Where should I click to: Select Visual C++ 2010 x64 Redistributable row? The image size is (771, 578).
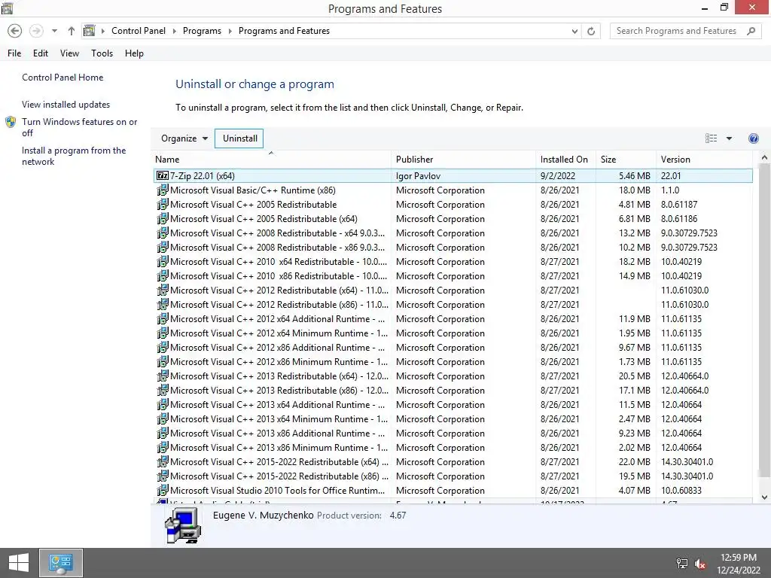[x=453, y=261]
